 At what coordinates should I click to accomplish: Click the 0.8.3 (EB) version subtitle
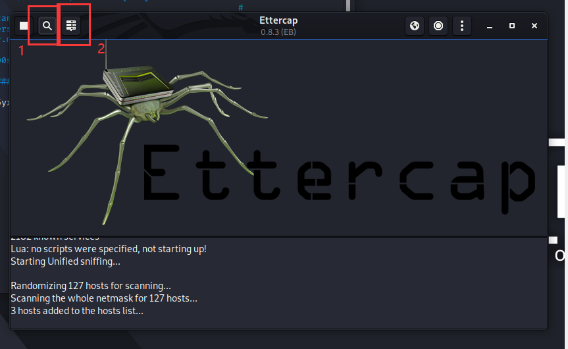pyautogui.click(x=278, y=32)
